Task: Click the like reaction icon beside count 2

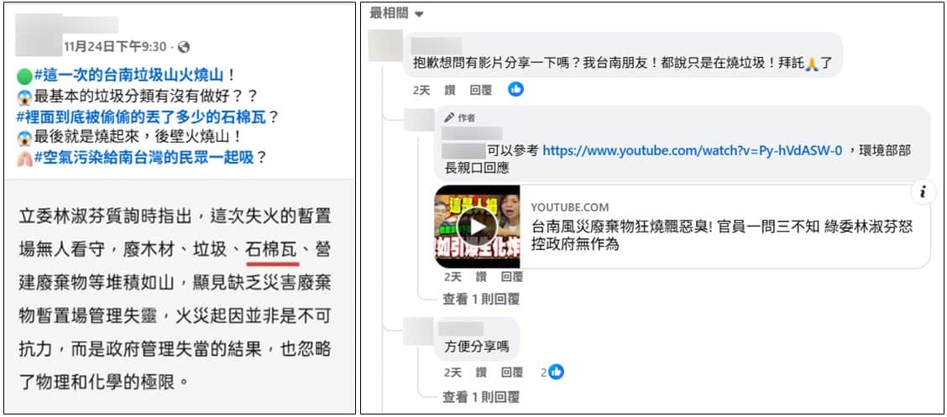Action: pos(557,373)
